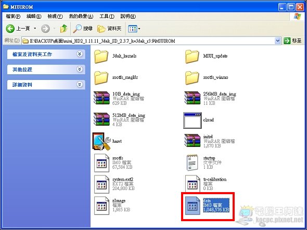Screen dimensions: 307x230
Task: Select the 1GB_data_img WinRAR archive
Action: (101, 98)
